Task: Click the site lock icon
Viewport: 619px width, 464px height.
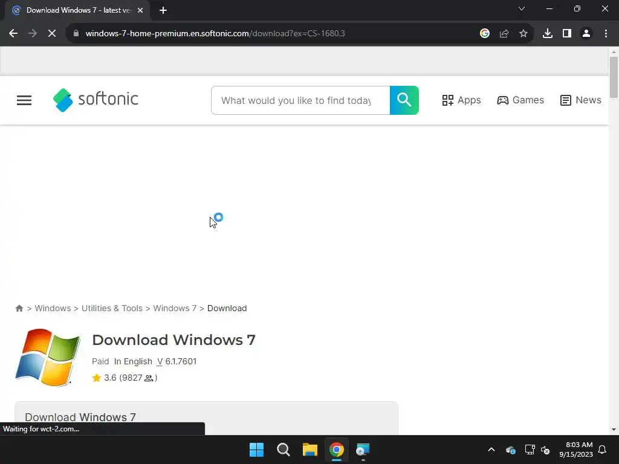Action: pos(76,34)
